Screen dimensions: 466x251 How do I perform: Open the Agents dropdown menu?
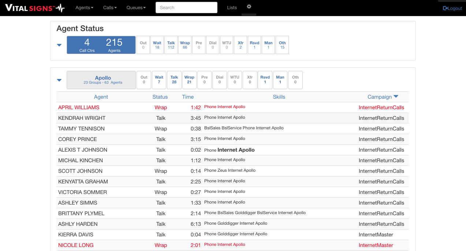point(84,8)
